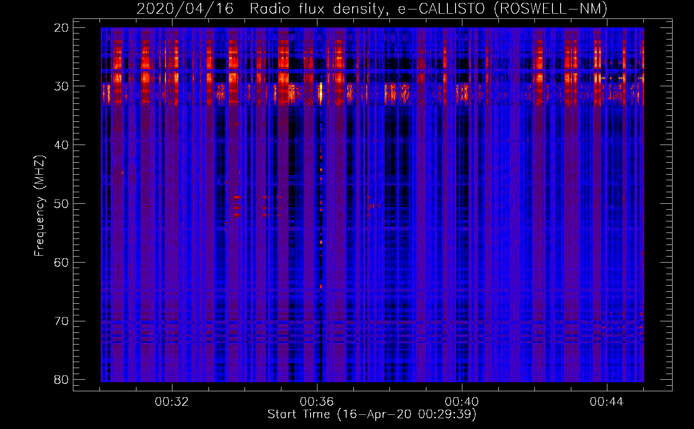The width and height of the screenshot is (694, 429).
Task: Click the 50 frequency tick label
Action: 61,204
